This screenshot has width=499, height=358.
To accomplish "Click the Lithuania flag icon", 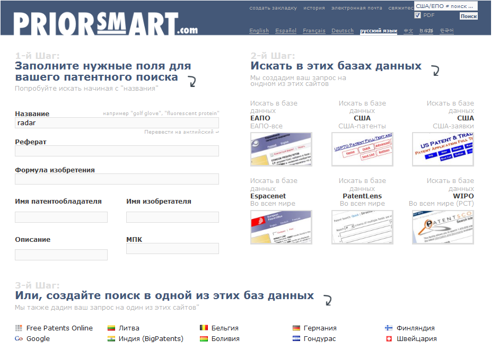I will (x=111, y=328).
